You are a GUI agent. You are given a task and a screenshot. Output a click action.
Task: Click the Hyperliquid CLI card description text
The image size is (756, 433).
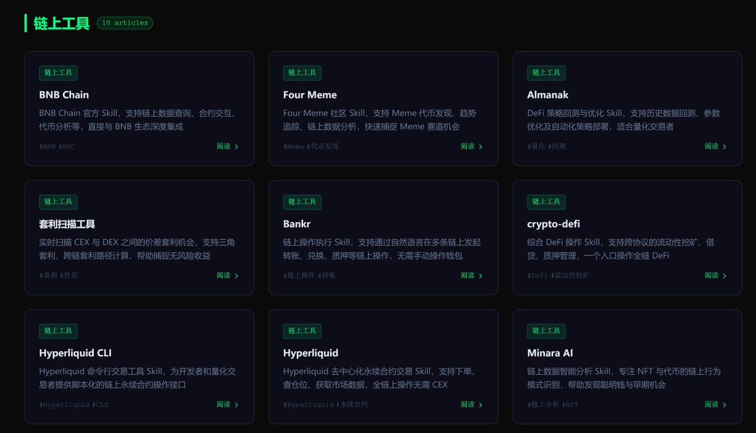[137, 378]
